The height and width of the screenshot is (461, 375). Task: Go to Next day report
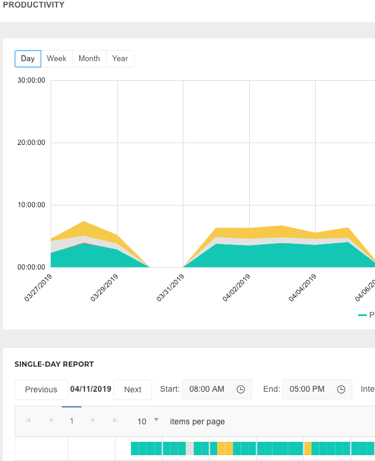[x=133, y=389]
